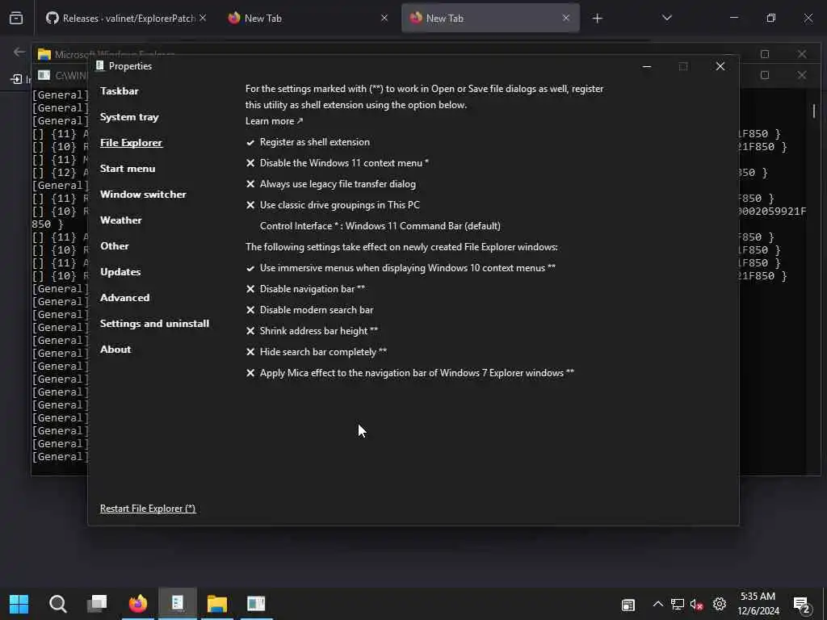Toggle Apply Mica effect to navigation bar
This screenshot has width=827, height=620.
(409, 373)
